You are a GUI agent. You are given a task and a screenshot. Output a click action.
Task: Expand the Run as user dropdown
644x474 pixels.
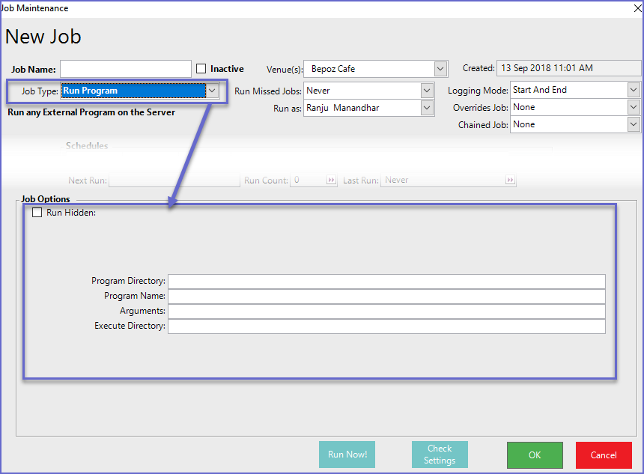(427, 108)
